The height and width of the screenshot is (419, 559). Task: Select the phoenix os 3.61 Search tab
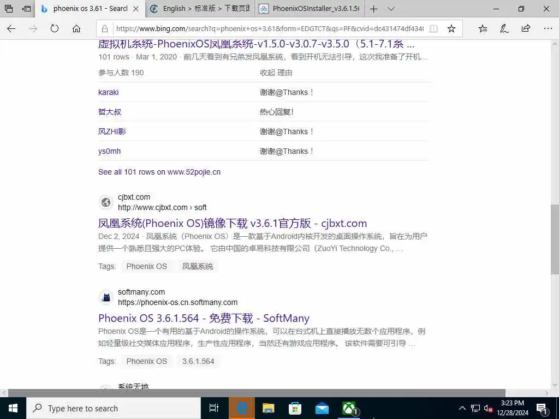(90, 9)
